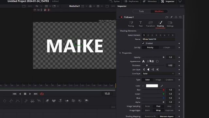Screen dimensions: 209x118
Task: Pick color with the eyedropper icon
Action: [x=162, y=86]
